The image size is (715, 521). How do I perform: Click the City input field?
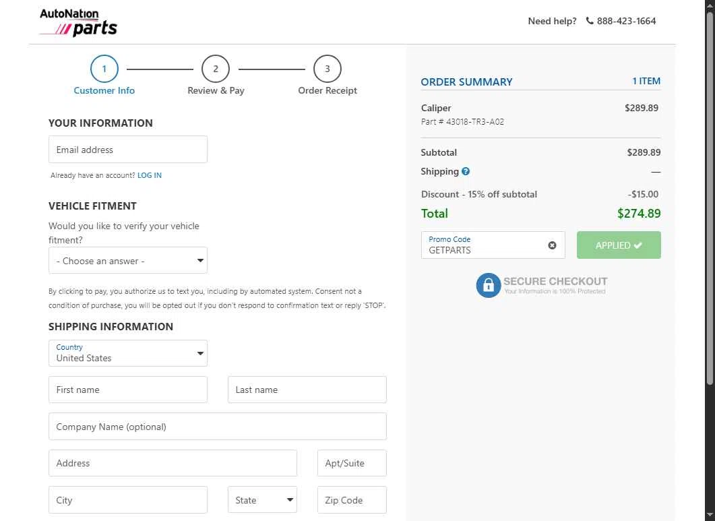tap(127, 499)
